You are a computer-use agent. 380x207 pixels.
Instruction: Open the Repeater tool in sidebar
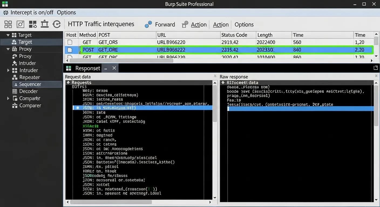pyautogui.click(x=29, y=77)
